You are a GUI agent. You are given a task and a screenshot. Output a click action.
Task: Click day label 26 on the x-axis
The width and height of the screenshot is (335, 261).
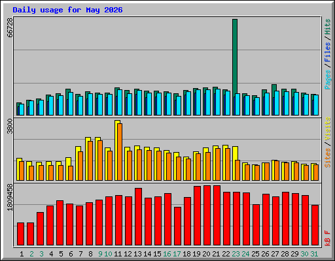point(265,254)
